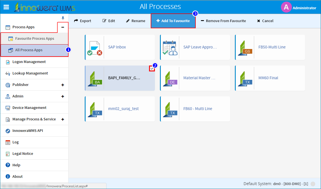Viewport: 321px width, 189px height.
Task: Open the mm02_suraj_test process link
Action: (123, 109)
